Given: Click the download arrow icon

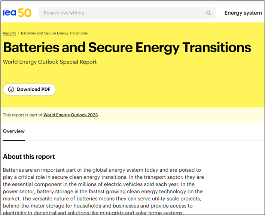Looking at the screenshot, I should click(x=11, y=89).
